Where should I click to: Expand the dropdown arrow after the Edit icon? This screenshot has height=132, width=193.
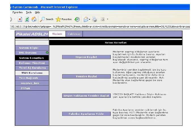108,20
